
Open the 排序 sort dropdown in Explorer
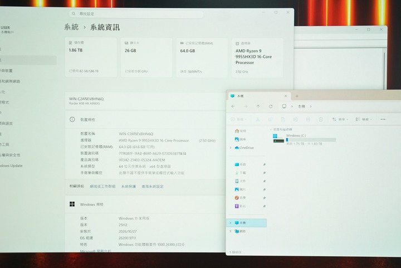click(x=340, y=119)
